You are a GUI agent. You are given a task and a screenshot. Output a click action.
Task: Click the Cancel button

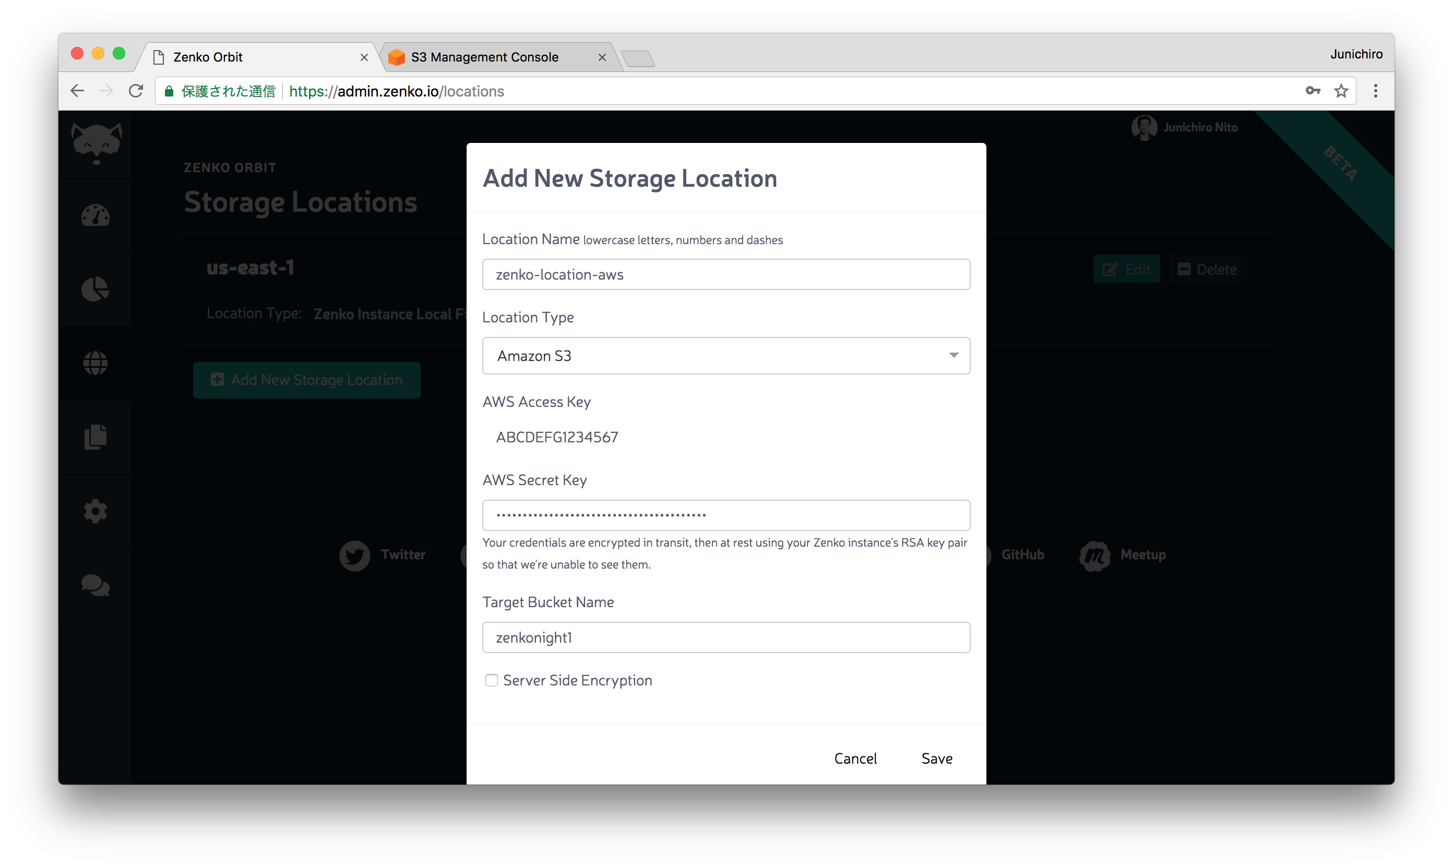(x=855, y=758)
